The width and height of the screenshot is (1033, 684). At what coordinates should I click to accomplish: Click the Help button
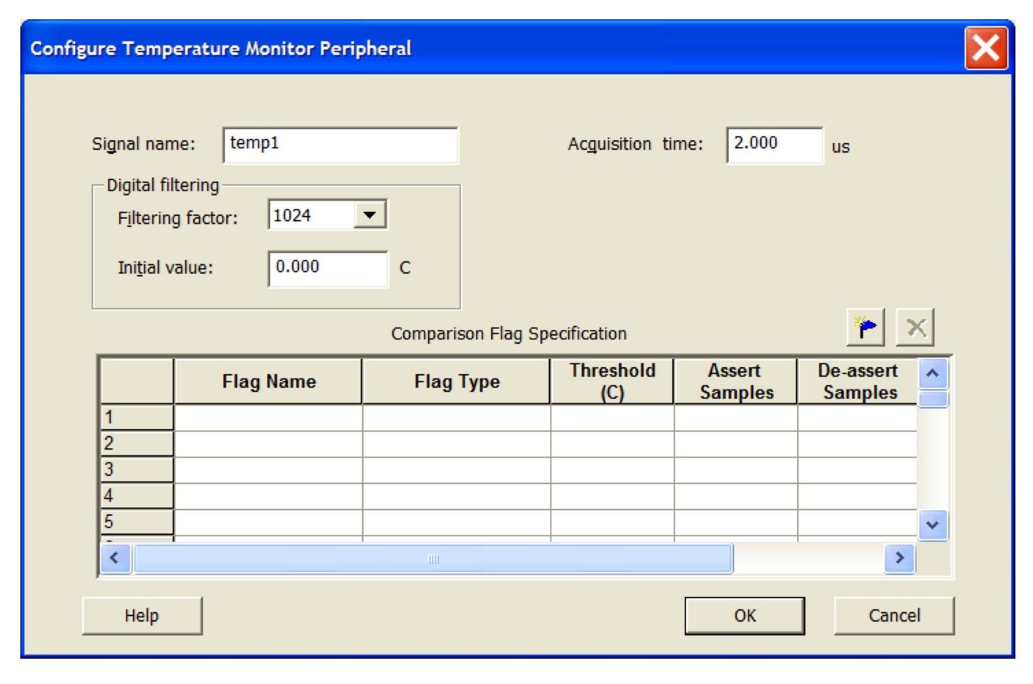coord(142,615)
